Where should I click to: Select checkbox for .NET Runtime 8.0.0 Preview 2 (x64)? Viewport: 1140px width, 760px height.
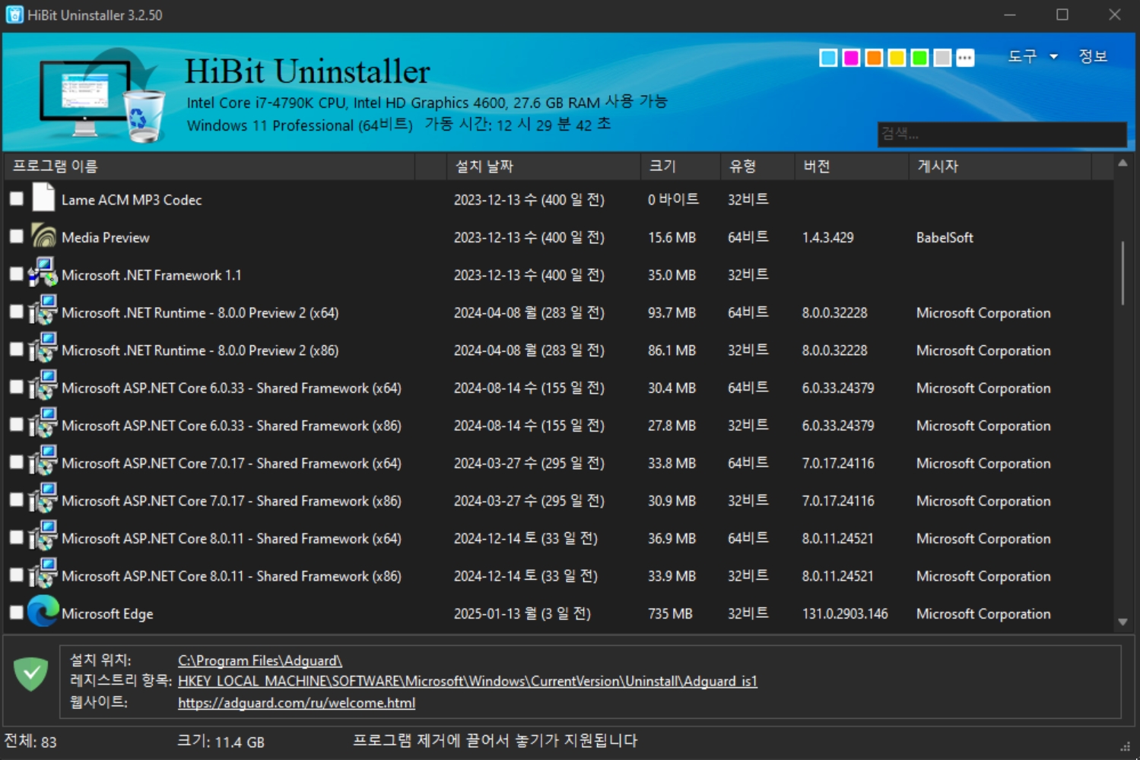pos(16,312)
